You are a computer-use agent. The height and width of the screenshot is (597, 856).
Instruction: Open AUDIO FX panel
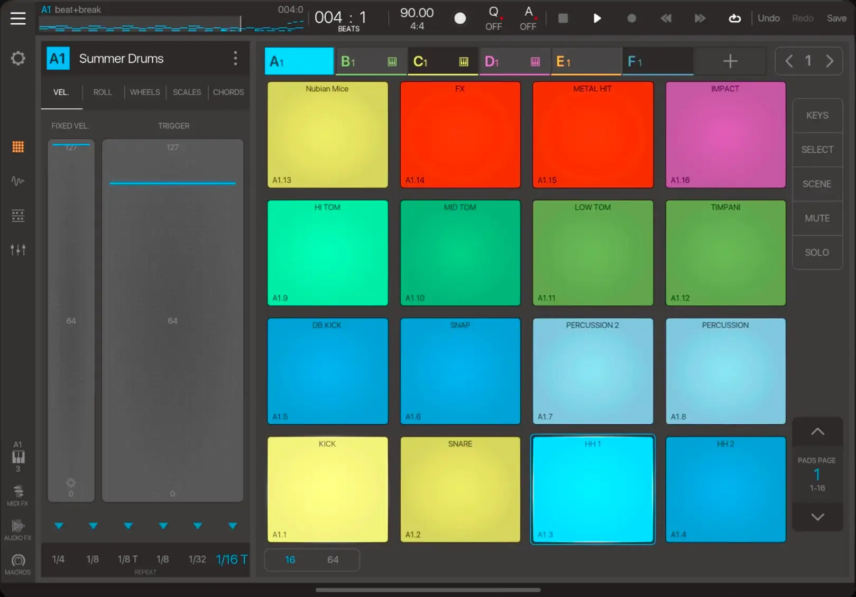click(18, 530)
